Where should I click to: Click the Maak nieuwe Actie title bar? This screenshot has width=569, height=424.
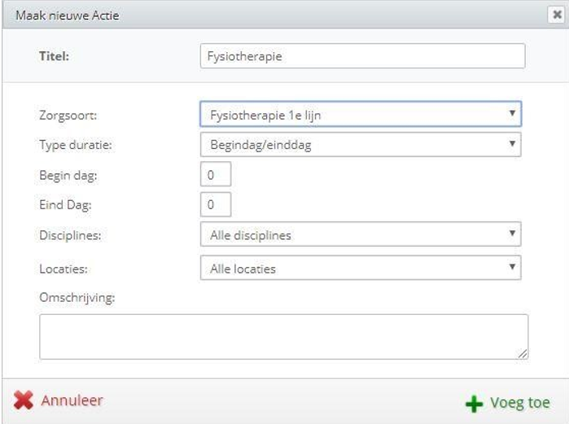point(274,15)
